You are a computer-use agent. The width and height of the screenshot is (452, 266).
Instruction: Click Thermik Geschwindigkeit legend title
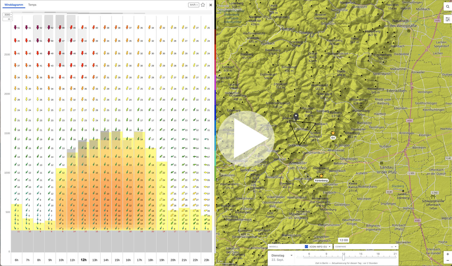[x=229, y=8]
